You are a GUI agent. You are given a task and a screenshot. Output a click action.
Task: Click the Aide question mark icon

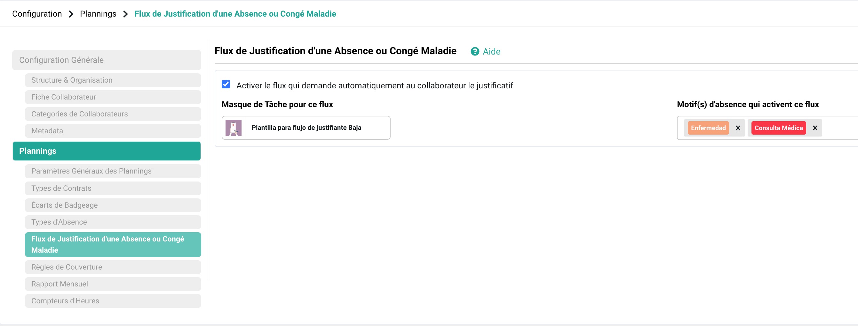tap(475, 51)
